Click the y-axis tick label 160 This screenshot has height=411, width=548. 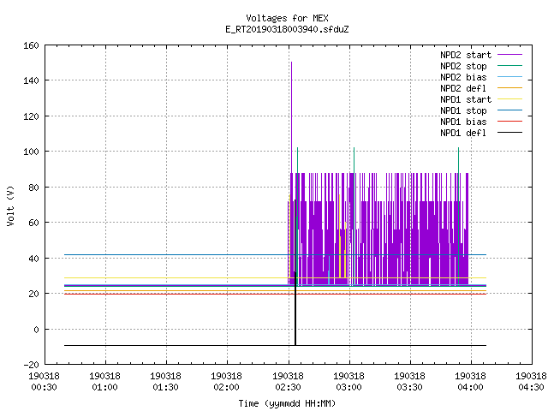point(31,45)
